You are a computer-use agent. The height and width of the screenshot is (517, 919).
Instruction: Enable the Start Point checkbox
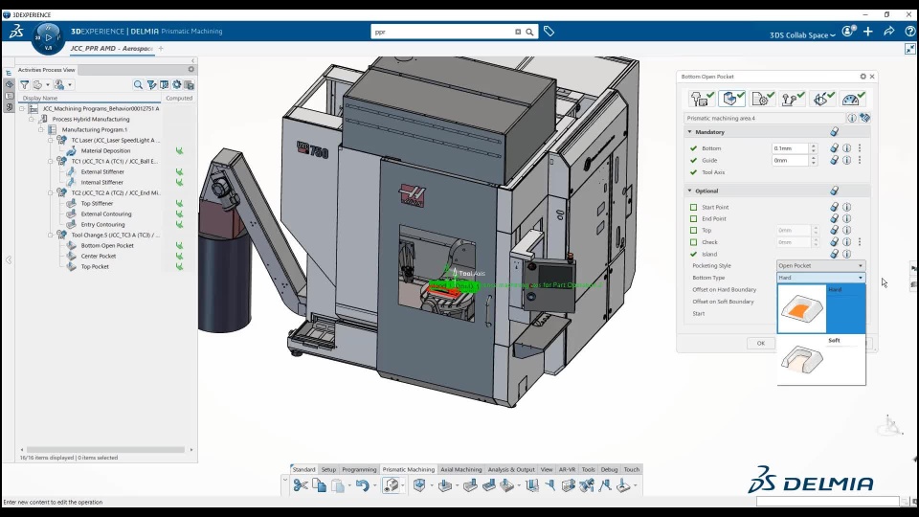click(x=694, y=207)
